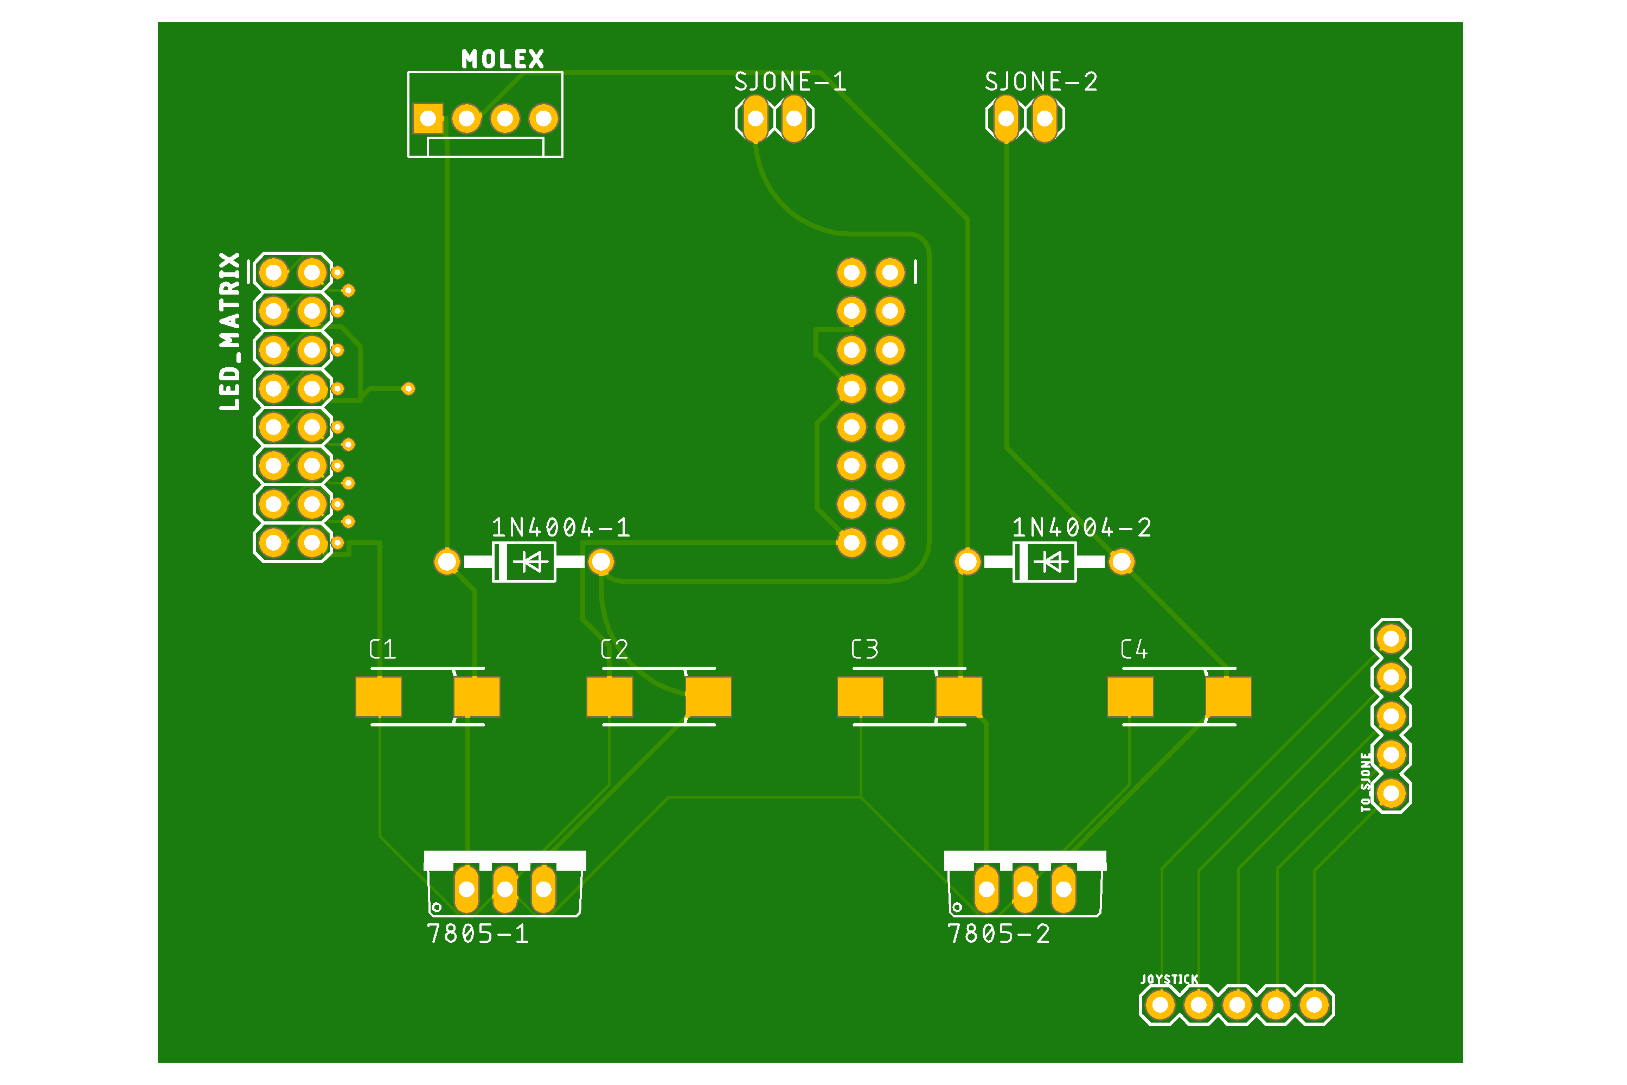The width and height of the screenshot is (1627, 1085).
Task: Select the right square pad of C4
Action: [1228, 697]
